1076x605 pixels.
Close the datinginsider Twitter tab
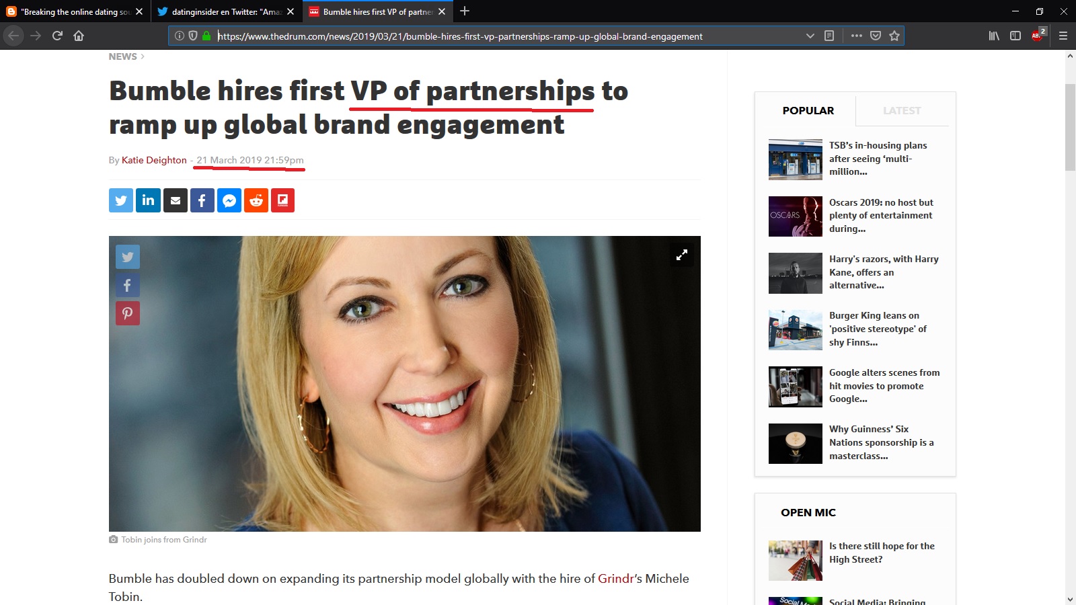coord(291,11)
